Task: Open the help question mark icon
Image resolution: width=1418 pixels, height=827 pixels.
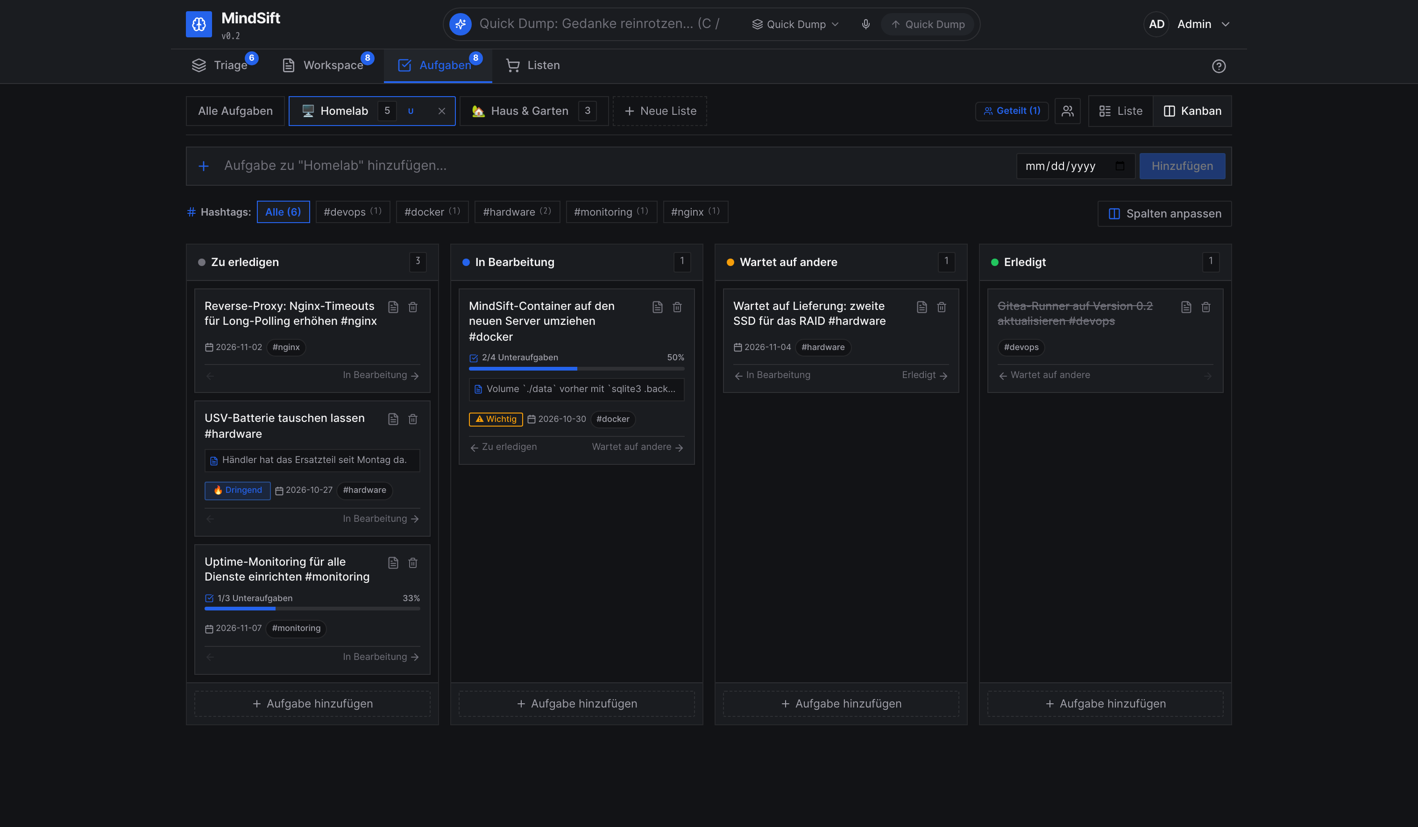Action: (x=1218, y=66)
